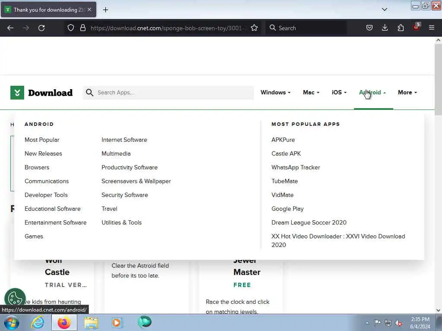Open Action Center flag tray icon
442x331 pixels.
pos(377,323)
